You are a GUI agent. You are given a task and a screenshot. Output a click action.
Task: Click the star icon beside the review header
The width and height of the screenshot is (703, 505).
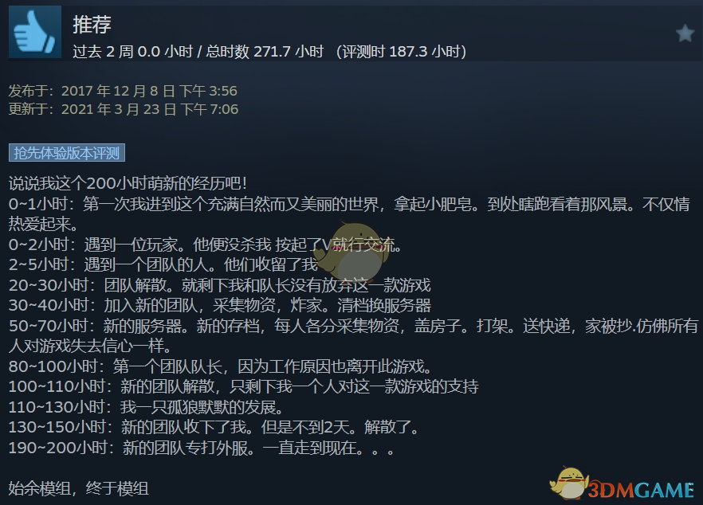click(685, 33)
